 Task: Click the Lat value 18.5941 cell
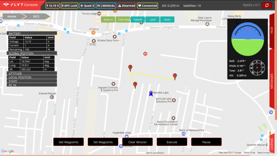(x=32, y=61)
